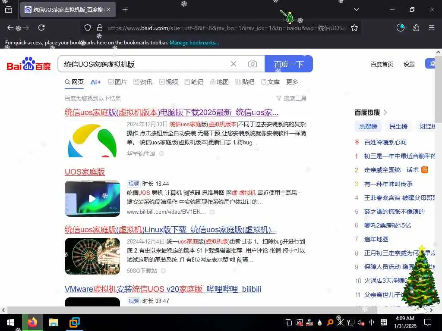Viewport: 442px width, 331px height.
Task: Switch to the 地图 tab
Action: pos(219,82)
